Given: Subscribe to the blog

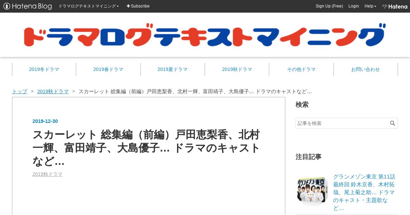Looking at the screenshot, I should coord(138,6).
